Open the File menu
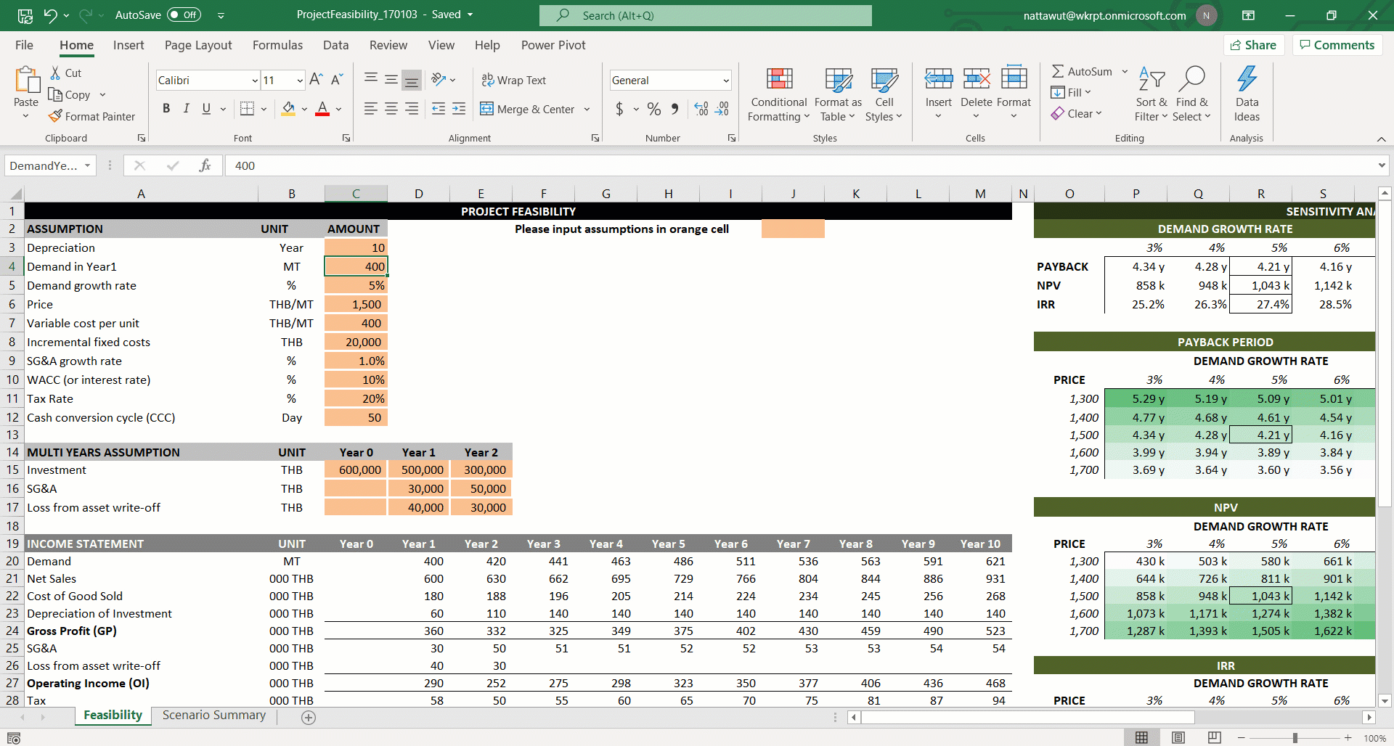 coord(24,45)
